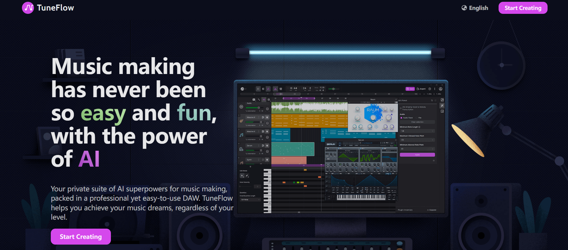Click the Audio track waveform icon
The width and height of the screenshot is (568, 250).
click(x=241, y=106)
